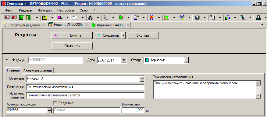Click the green money document toolbar icon
Image resolution: width=267 pixels, height=117 pixels.
pyautogui.click(x=21, y=18)
